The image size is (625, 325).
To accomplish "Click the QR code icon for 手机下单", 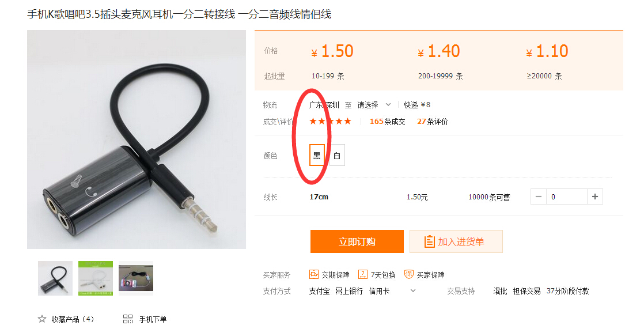I will coord(127,319).
